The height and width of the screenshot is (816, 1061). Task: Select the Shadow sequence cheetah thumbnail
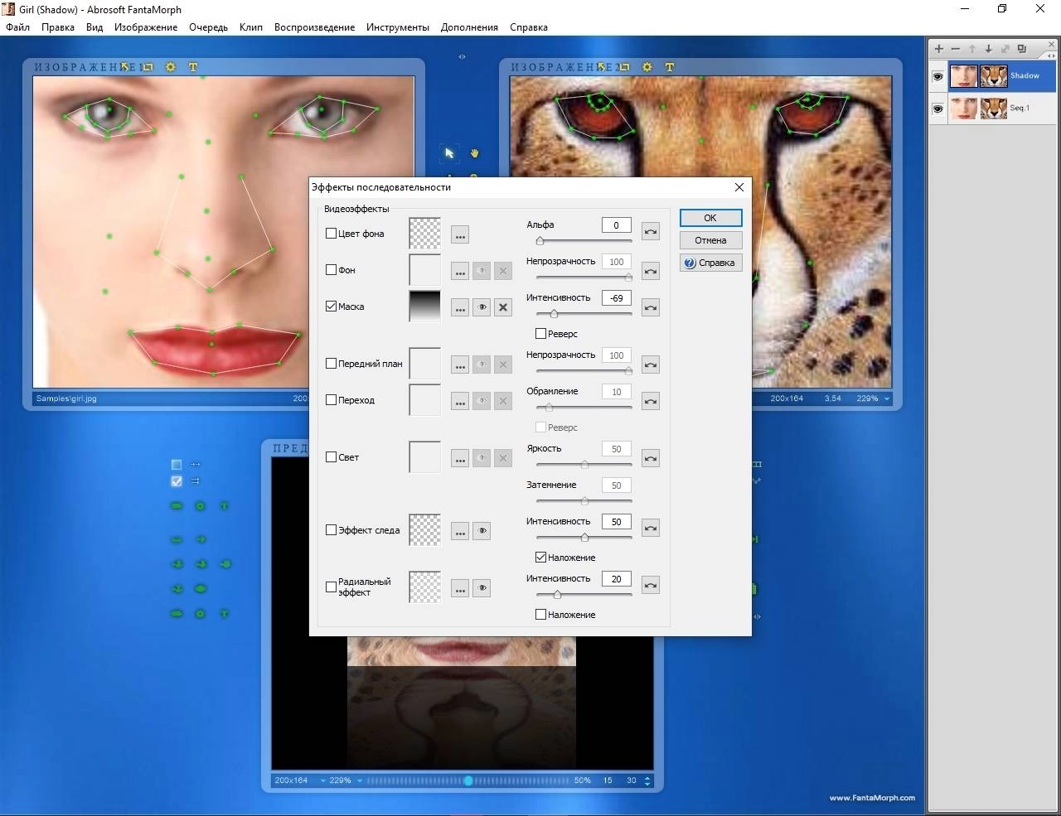(993, 76)
